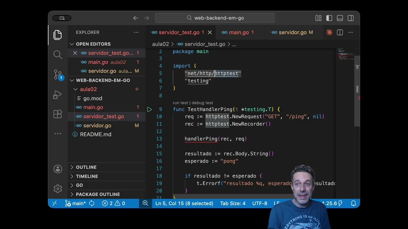Screen dimensions: 408x229
Task: Toggle the secondary side bar
Action: click(351, 18)
